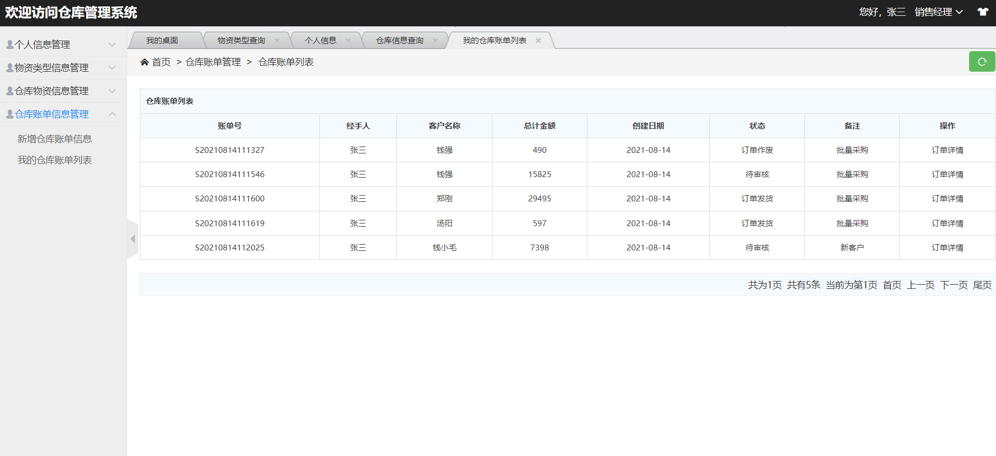
Task: Collapse sidebar using the left arrow handle
Action: [132, 239]
